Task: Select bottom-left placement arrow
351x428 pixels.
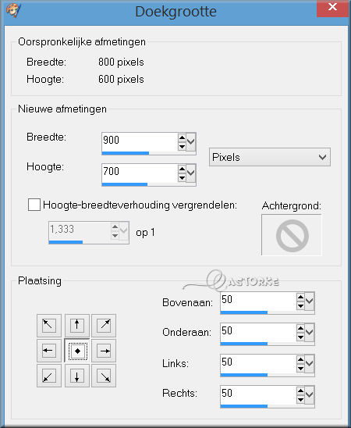Action: [49, 376]
